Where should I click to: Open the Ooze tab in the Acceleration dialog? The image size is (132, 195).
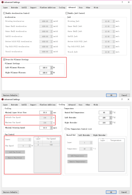(x=81, y=8)
